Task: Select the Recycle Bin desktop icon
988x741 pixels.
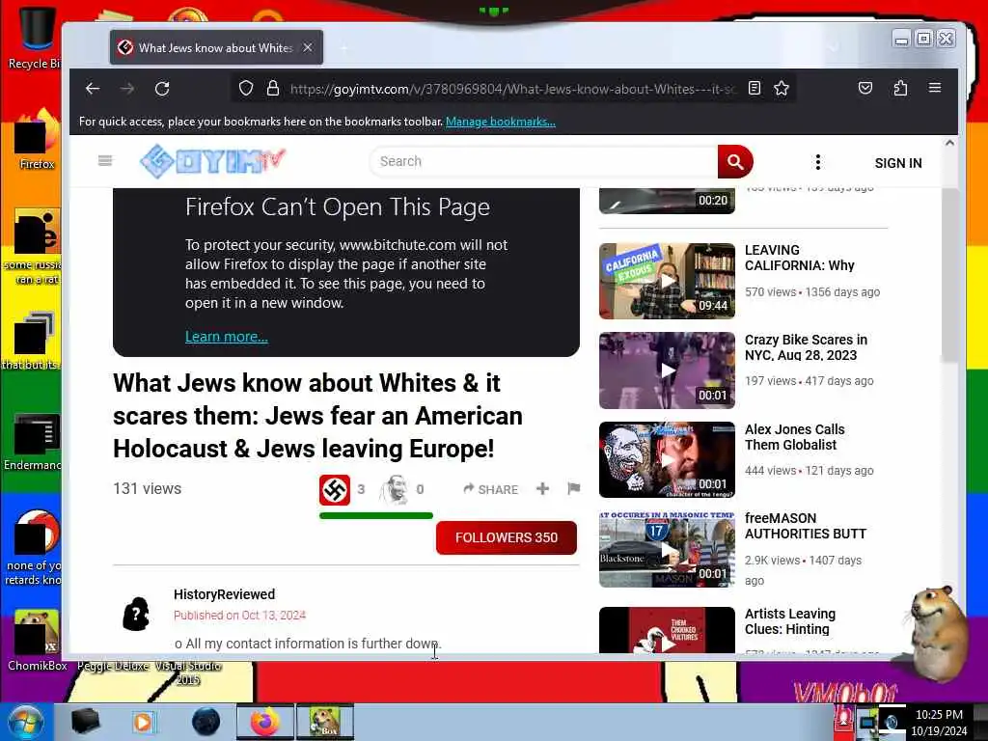Action: pyautogui.click(x=34, y=37)
